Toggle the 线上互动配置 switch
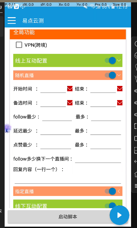 (110, 60)
